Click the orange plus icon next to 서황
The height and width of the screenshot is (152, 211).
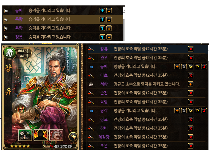point(191,84)
